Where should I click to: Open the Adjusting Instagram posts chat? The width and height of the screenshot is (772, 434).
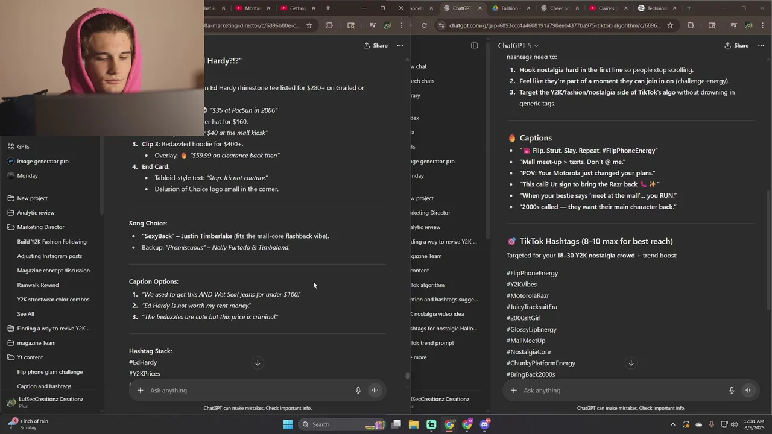coord(49,256)
